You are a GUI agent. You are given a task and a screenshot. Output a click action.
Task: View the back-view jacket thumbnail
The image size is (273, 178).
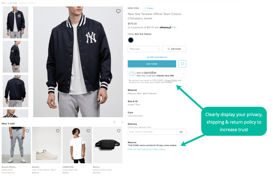tap(15, 91)
